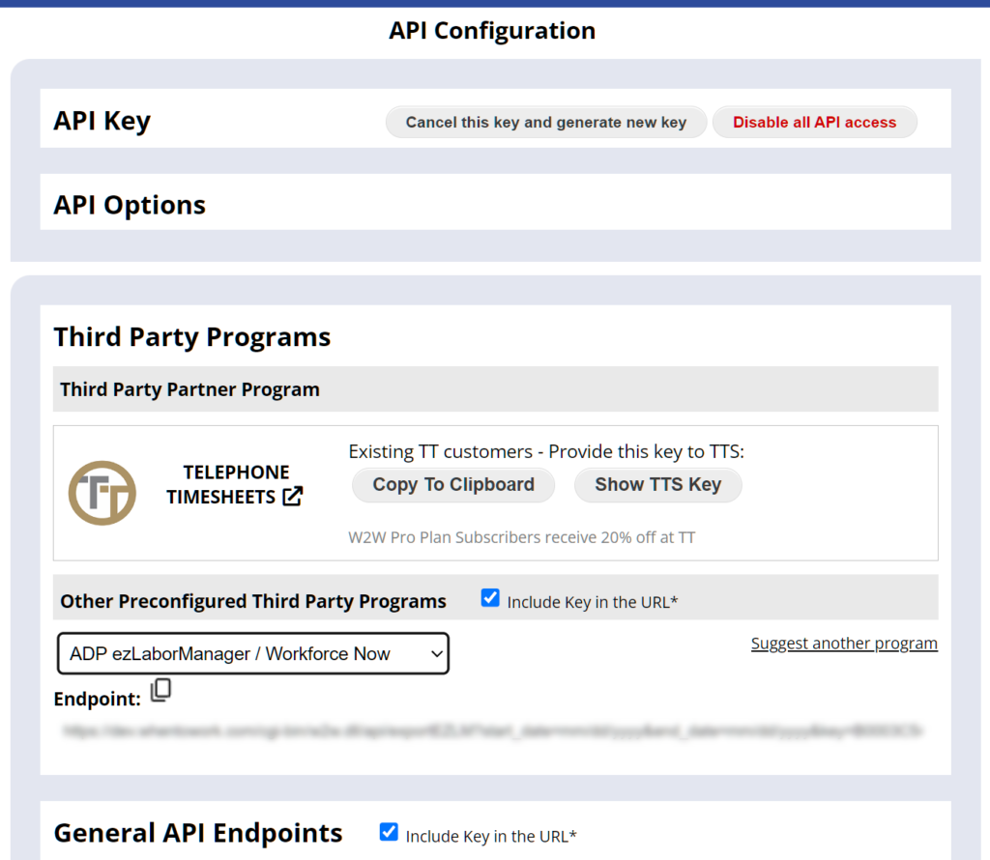Click the Disable all API access button

(814, 122)
